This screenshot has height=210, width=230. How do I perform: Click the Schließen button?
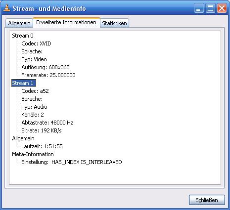(207, 200)
